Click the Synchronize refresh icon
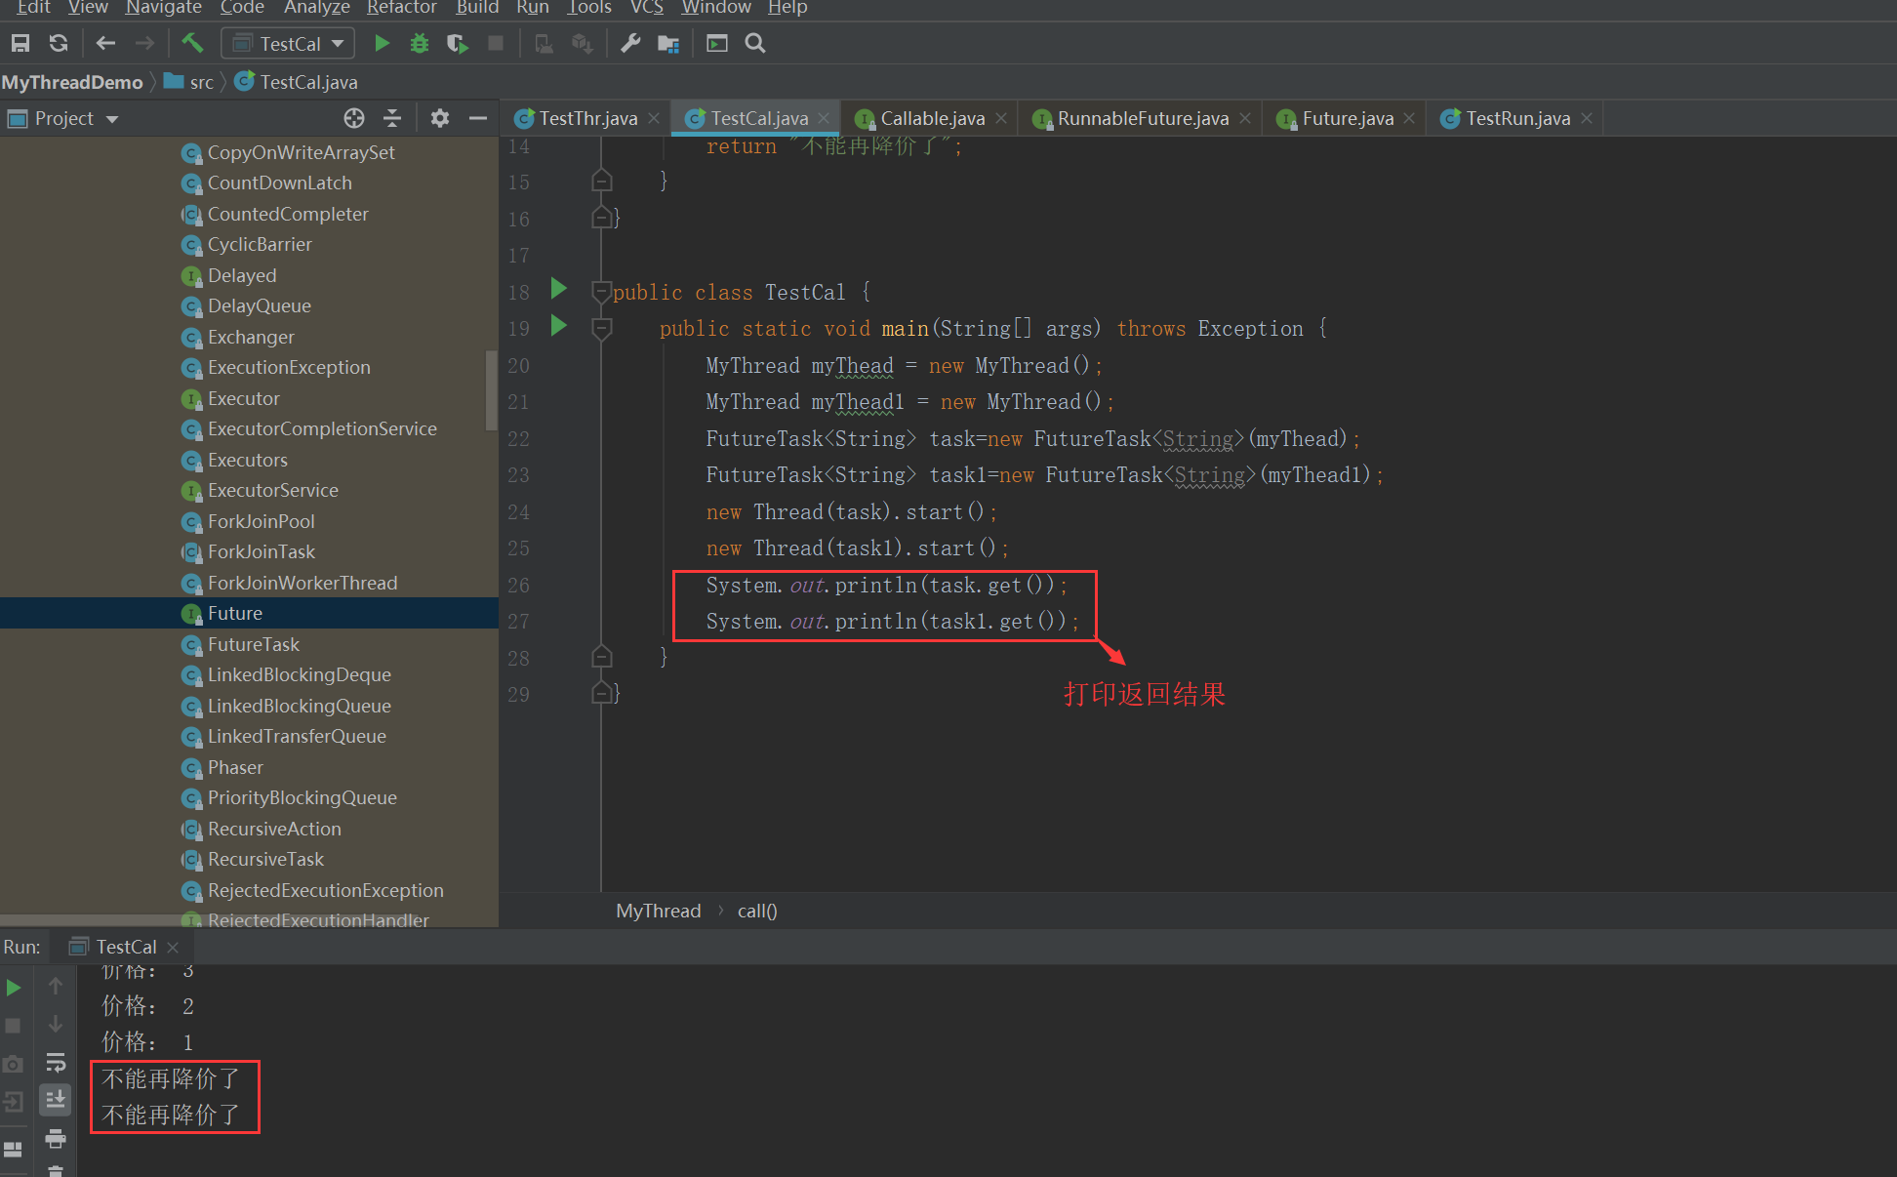This screenshot has height=1177, width=1897. click(x=59, y=44)
